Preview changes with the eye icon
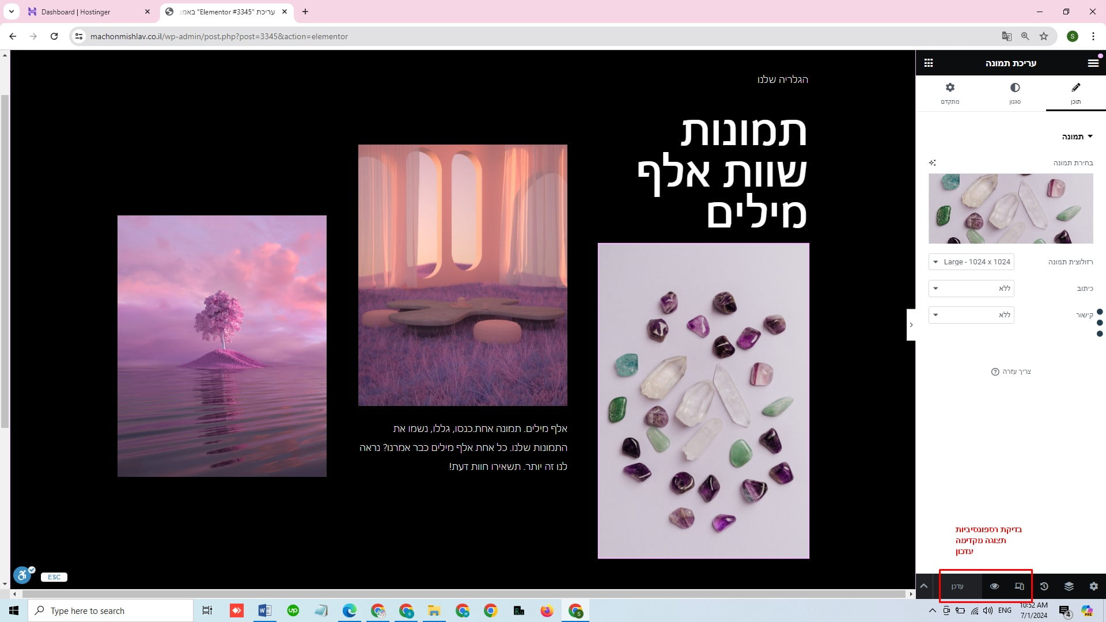 994,586
